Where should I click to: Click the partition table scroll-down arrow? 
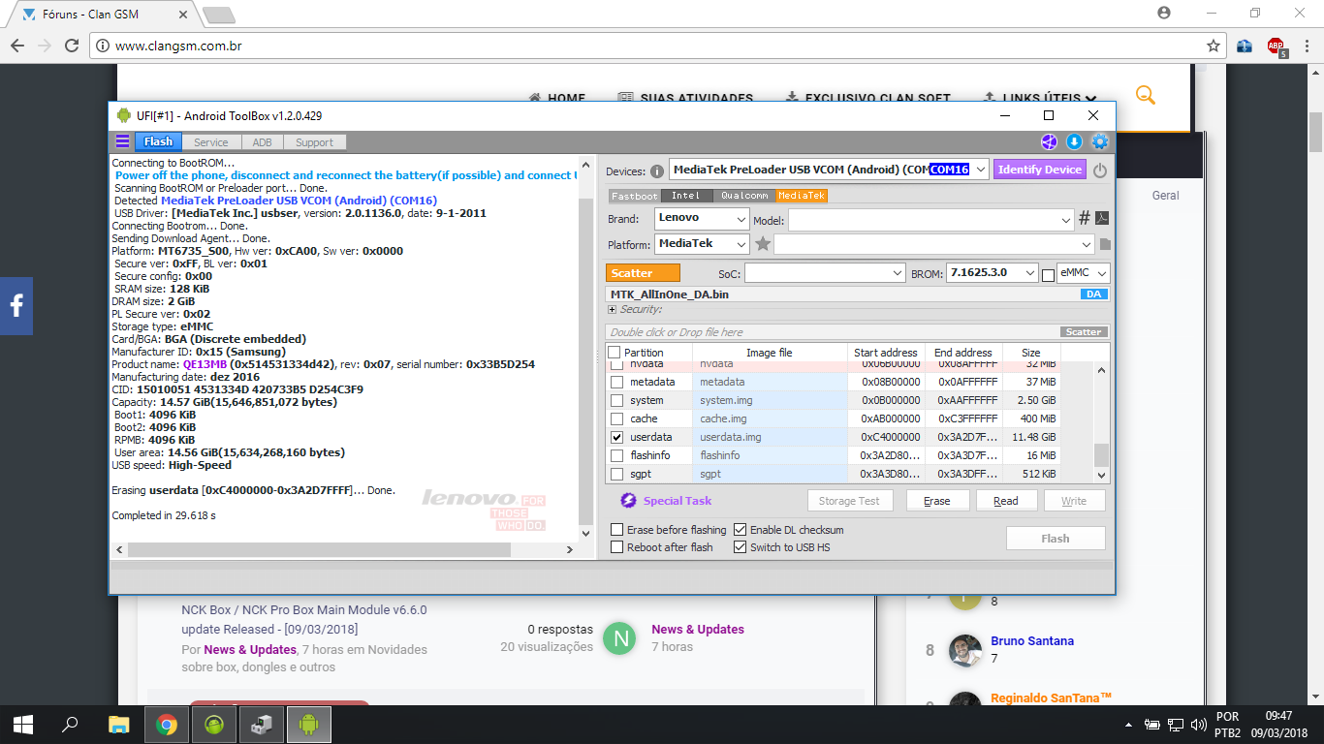(1101, 475)
